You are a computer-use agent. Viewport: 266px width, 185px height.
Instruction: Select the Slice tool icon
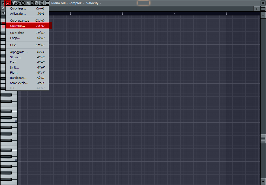coord(28,3)
